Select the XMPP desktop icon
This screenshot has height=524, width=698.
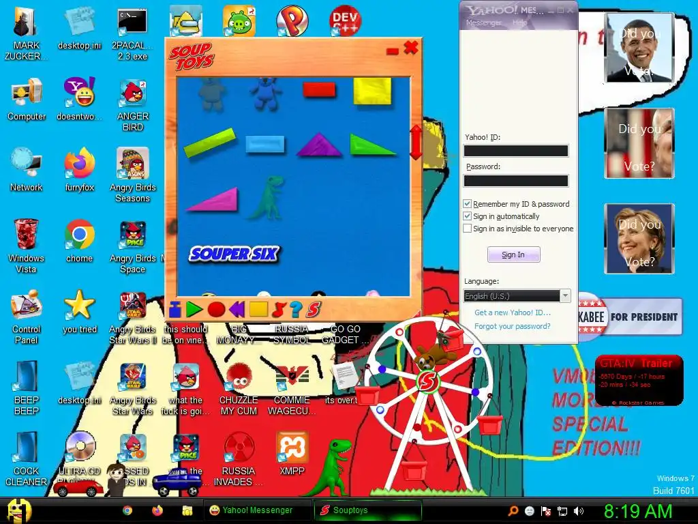pos(292,454)
